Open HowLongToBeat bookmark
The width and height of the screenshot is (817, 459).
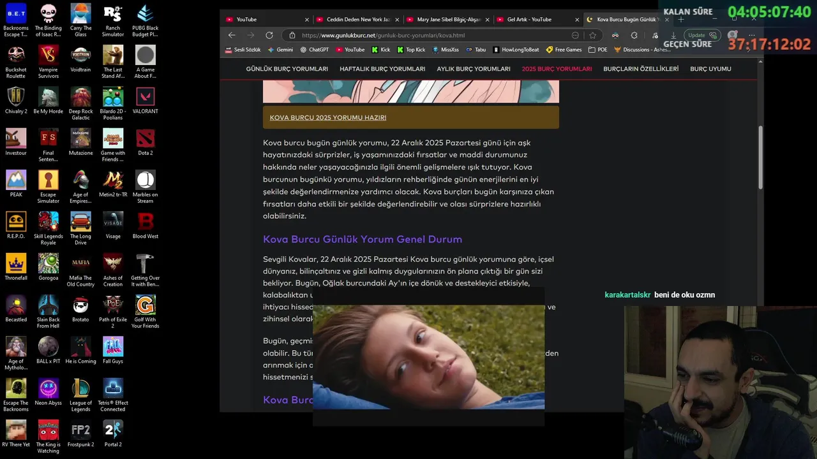coord(516,50)
